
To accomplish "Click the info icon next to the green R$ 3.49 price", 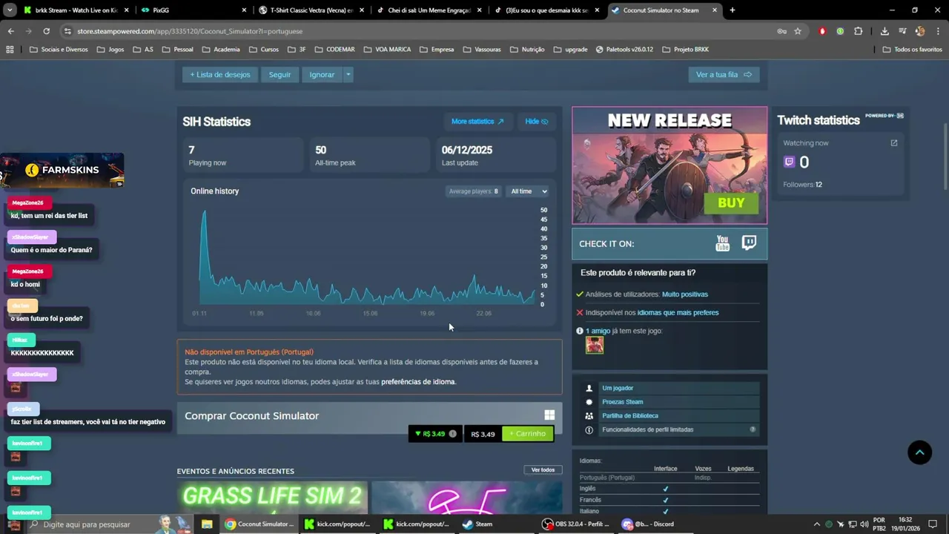I will pyautogui.click(x=452, y=434).
